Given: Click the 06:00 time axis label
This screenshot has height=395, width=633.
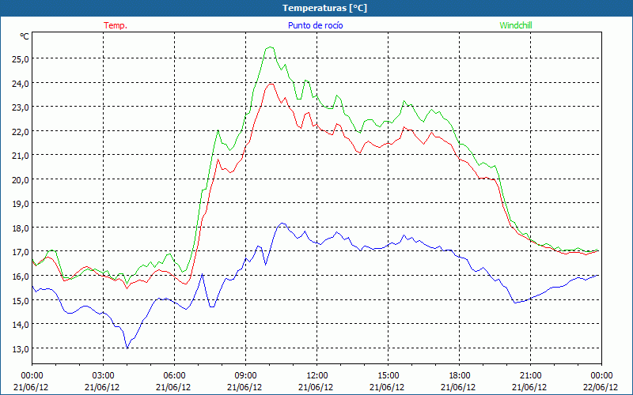Looking at the screenshot, I should coord(174,376).
